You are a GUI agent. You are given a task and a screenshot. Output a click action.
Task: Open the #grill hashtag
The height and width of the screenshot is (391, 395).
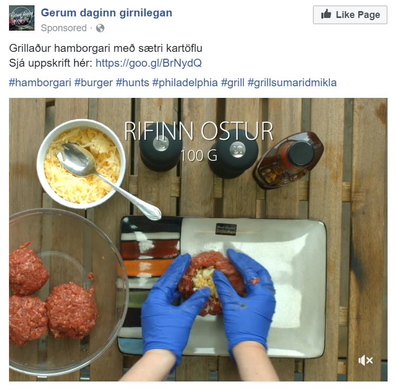233,83
